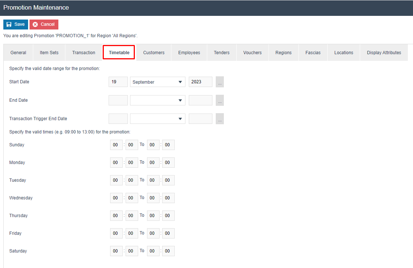Click the Save button with disk icon
This screenshot has width=413, height=268.
point(16,24)
